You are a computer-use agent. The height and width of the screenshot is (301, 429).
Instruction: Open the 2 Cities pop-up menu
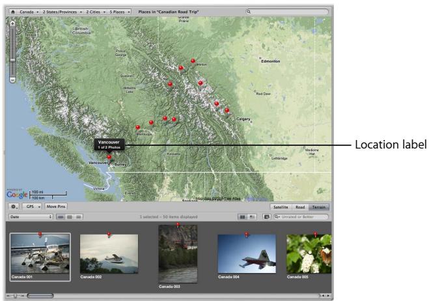pos(95,12)
